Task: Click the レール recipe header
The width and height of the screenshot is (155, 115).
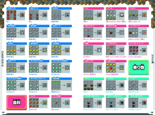Action: click(138, 79)
